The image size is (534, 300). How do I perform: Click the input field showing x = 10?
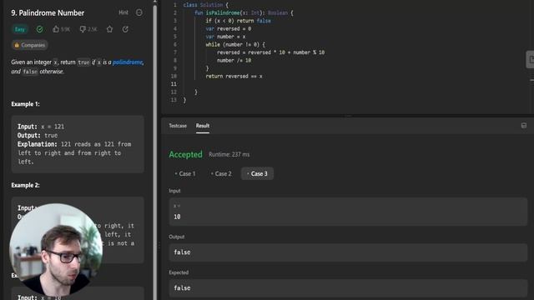tap(348, 212)
